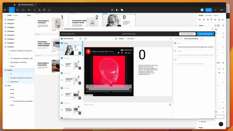Click the Export Presentation button
This screenshot has width=233, height=131.
pyautogui.click(x=205, y=34)
